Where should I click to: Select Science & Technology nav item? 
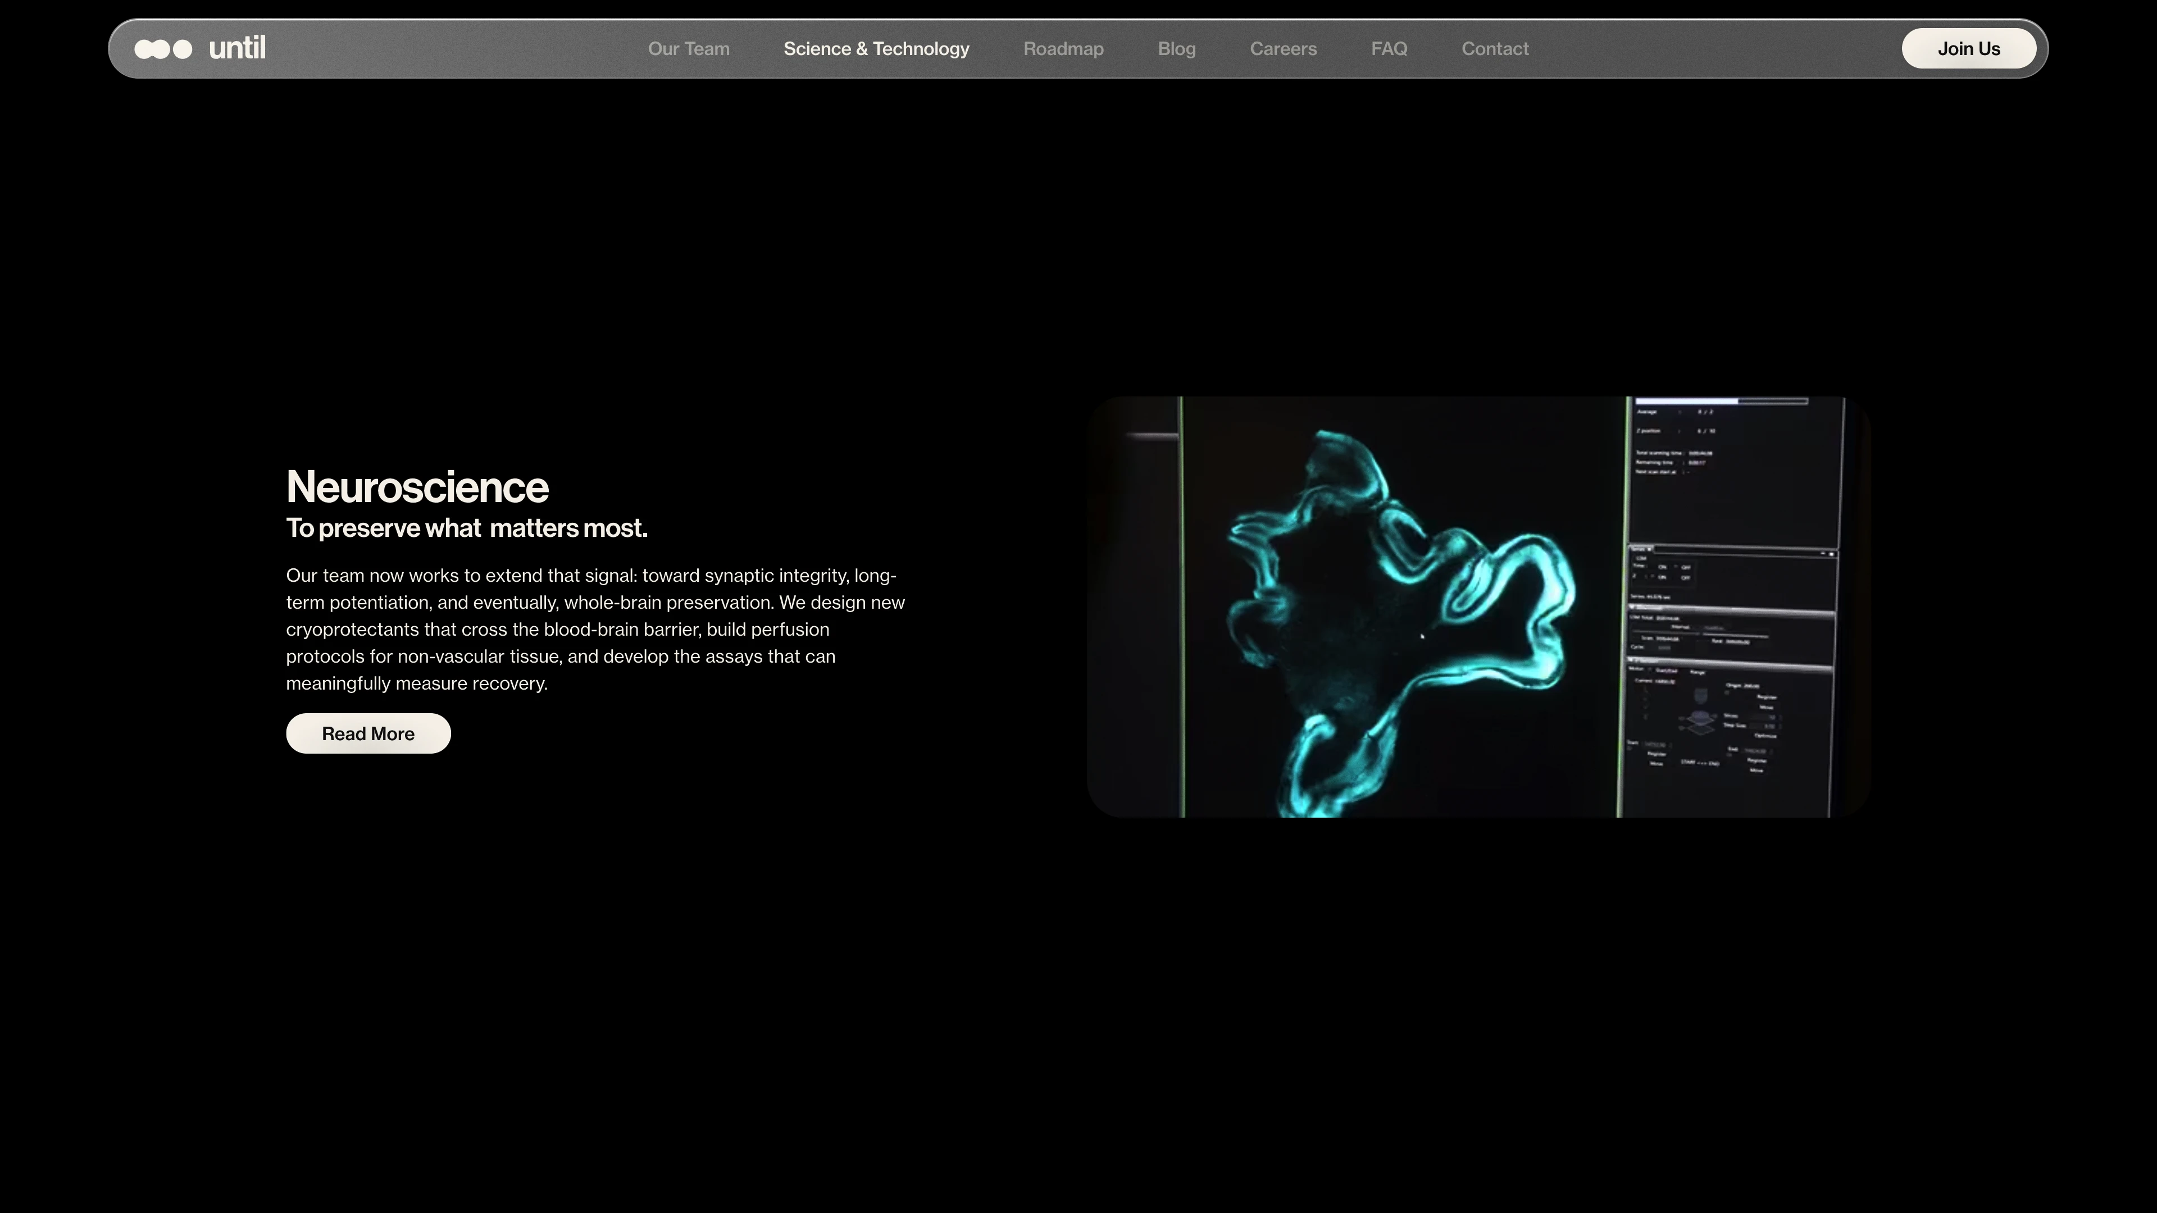click(x=876, y=48)
